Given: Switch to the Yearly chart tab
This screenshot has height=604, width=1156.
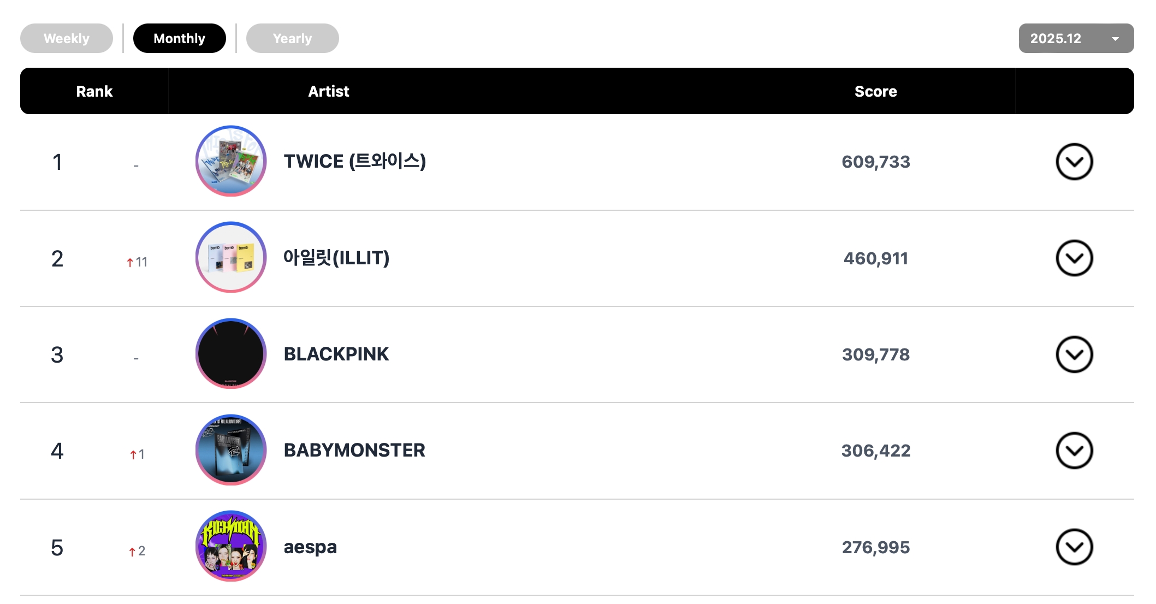Looking at the screenshot, I should (292, 38).
